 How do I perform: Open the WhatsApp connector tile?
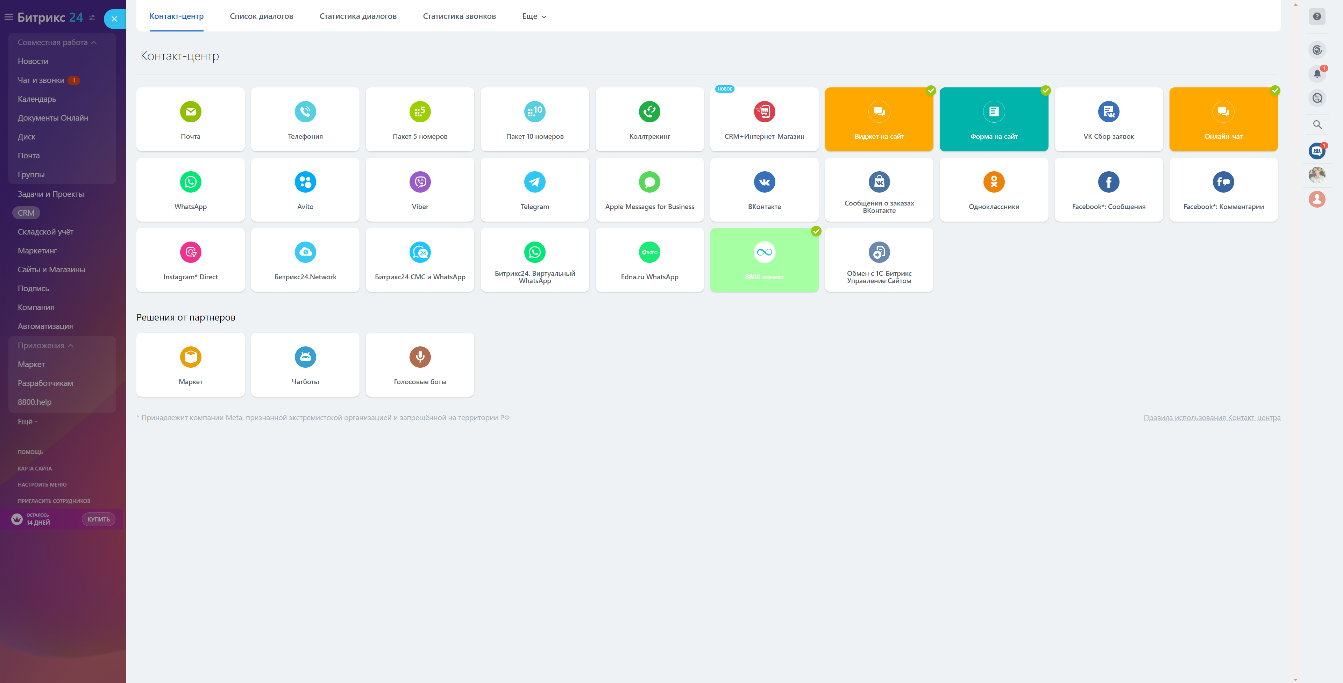tap(190, 190)
